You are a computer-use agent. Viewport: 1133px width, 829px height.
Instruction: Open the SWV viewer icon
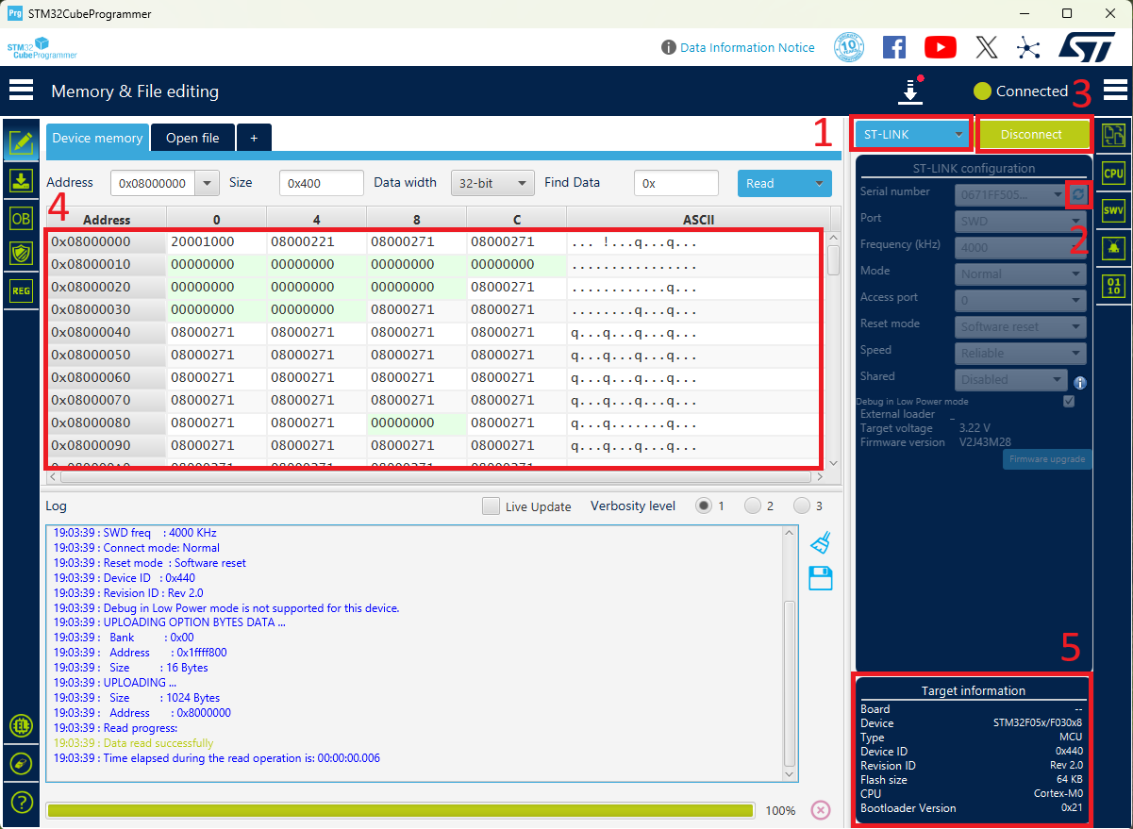(x=1113, y=210)
